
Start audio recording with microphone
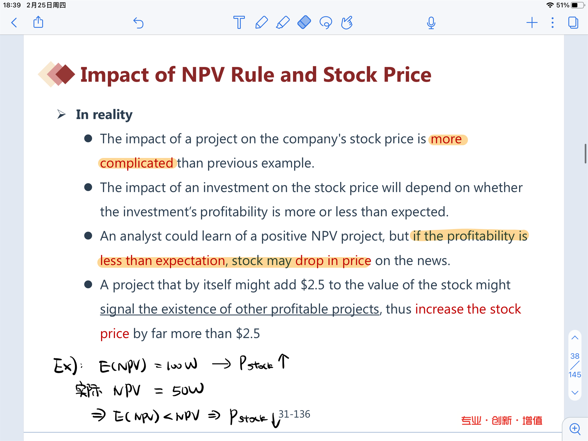[431, 23]
